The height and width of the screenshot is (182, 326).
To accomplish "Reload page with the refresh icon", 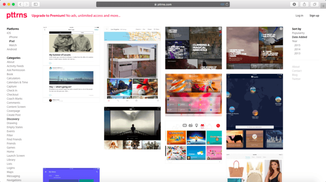I will tap(227, 4).
